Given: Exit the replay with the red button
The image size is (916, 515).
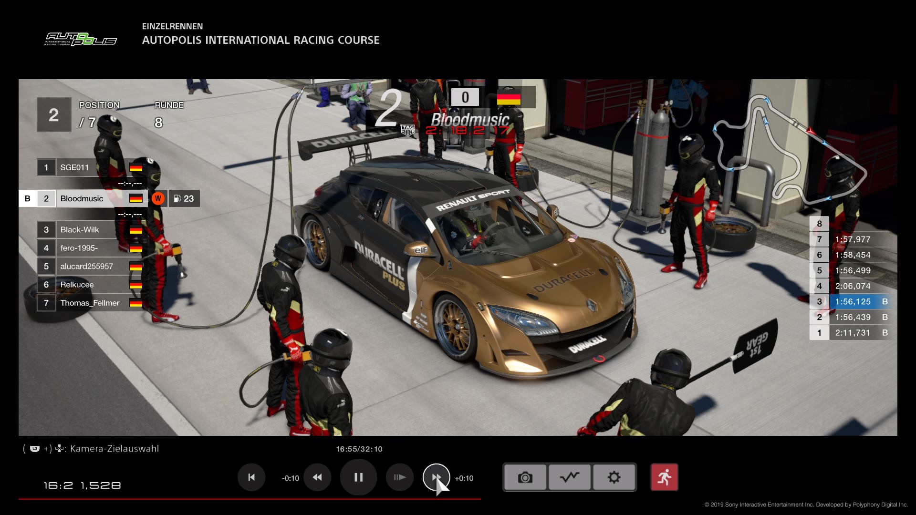Looking at the screenshot, I should (x=664, y=477).
